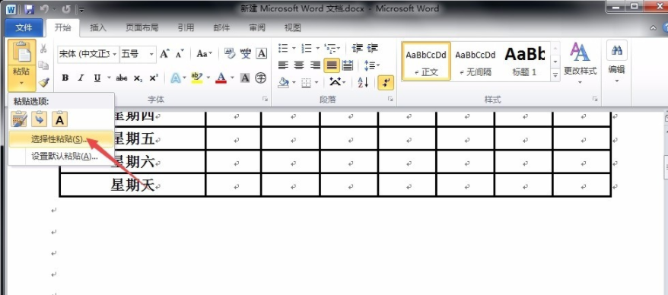This screenshot has width=668, height=295.
Task: Click the red font color button
Action: (x=221, y=78)
